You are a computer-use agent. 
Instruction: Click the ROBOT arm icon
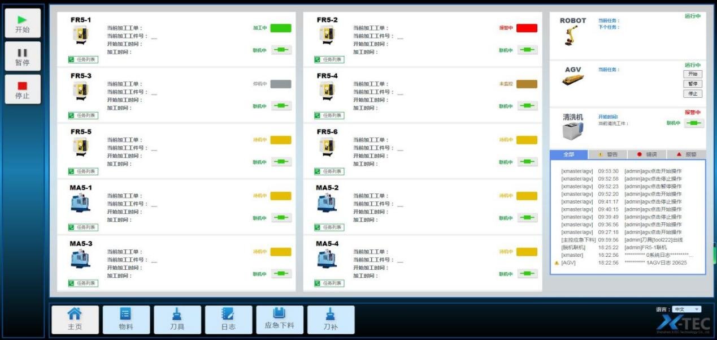[571, 36]
